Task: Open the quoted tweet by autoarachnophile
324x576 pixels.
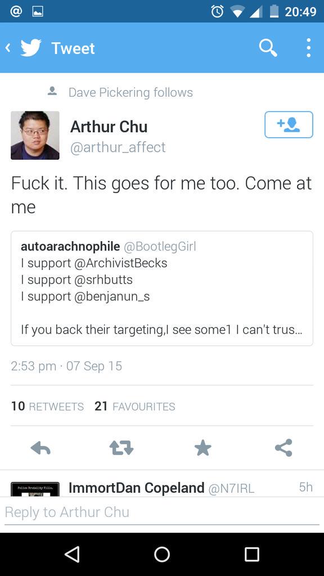Action: tap(162, 289)
